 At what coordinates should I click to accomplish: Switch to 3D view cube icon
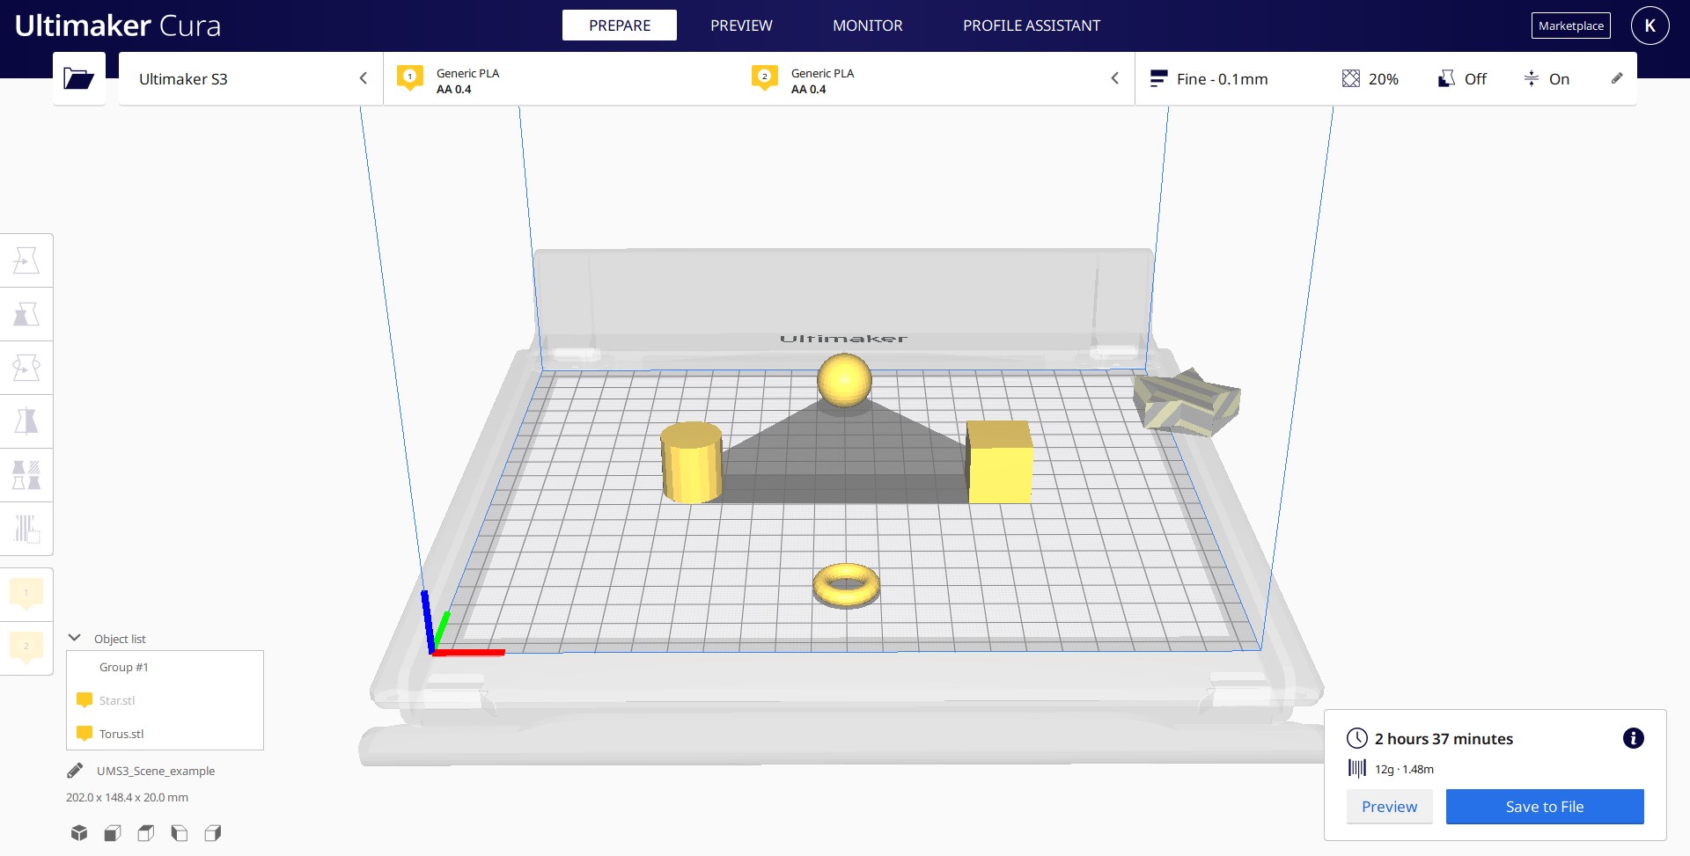pyautogui.click(x=79, y=832)
